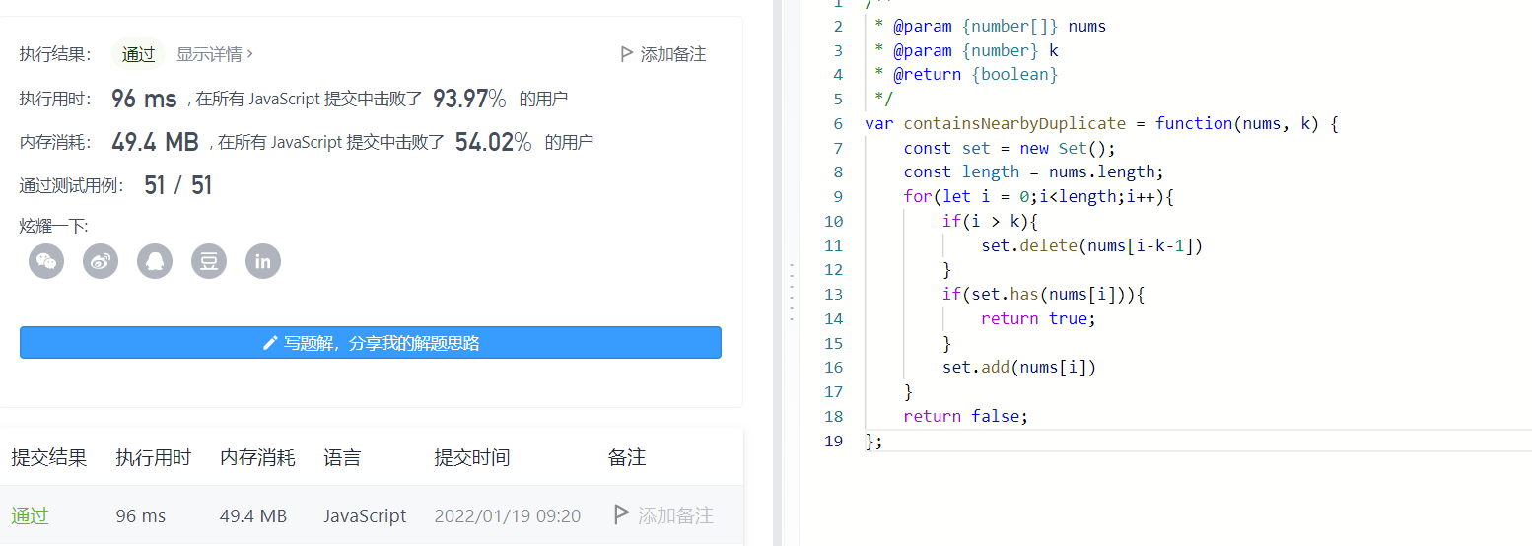
Task: Click the 54.02% memory percentile value
Action: (x=493, y=142)
